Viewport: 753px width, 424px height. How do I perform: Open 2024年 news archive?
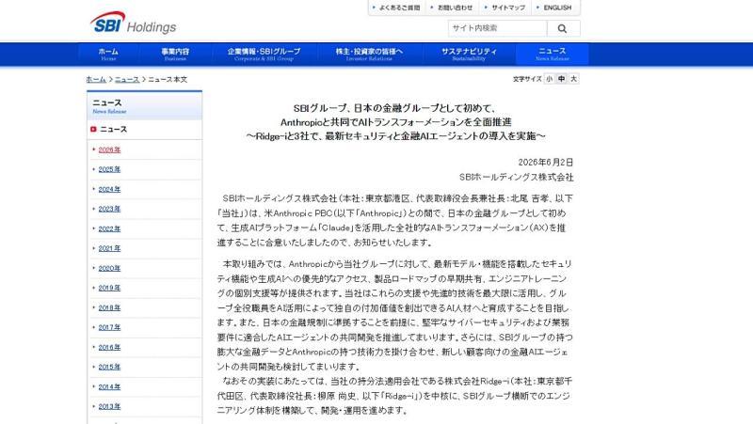[x=109, y=190]
